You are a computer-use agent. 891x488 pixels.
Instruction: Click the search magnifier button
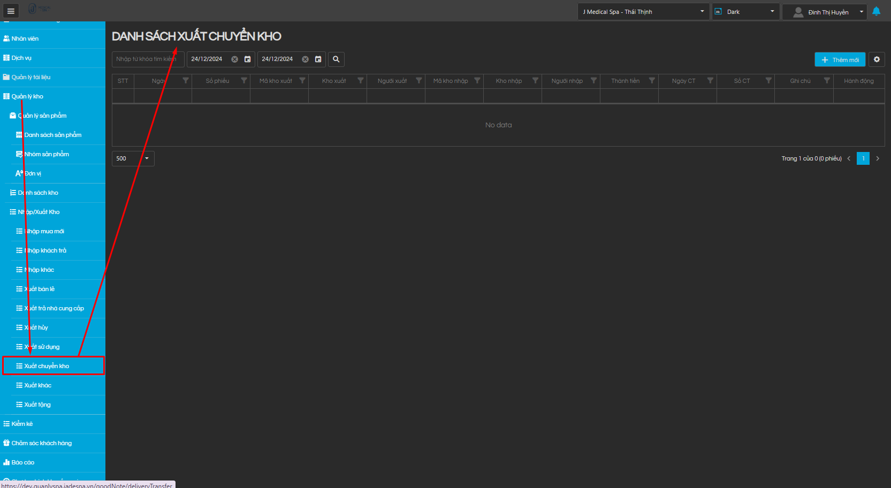(336, 59)
